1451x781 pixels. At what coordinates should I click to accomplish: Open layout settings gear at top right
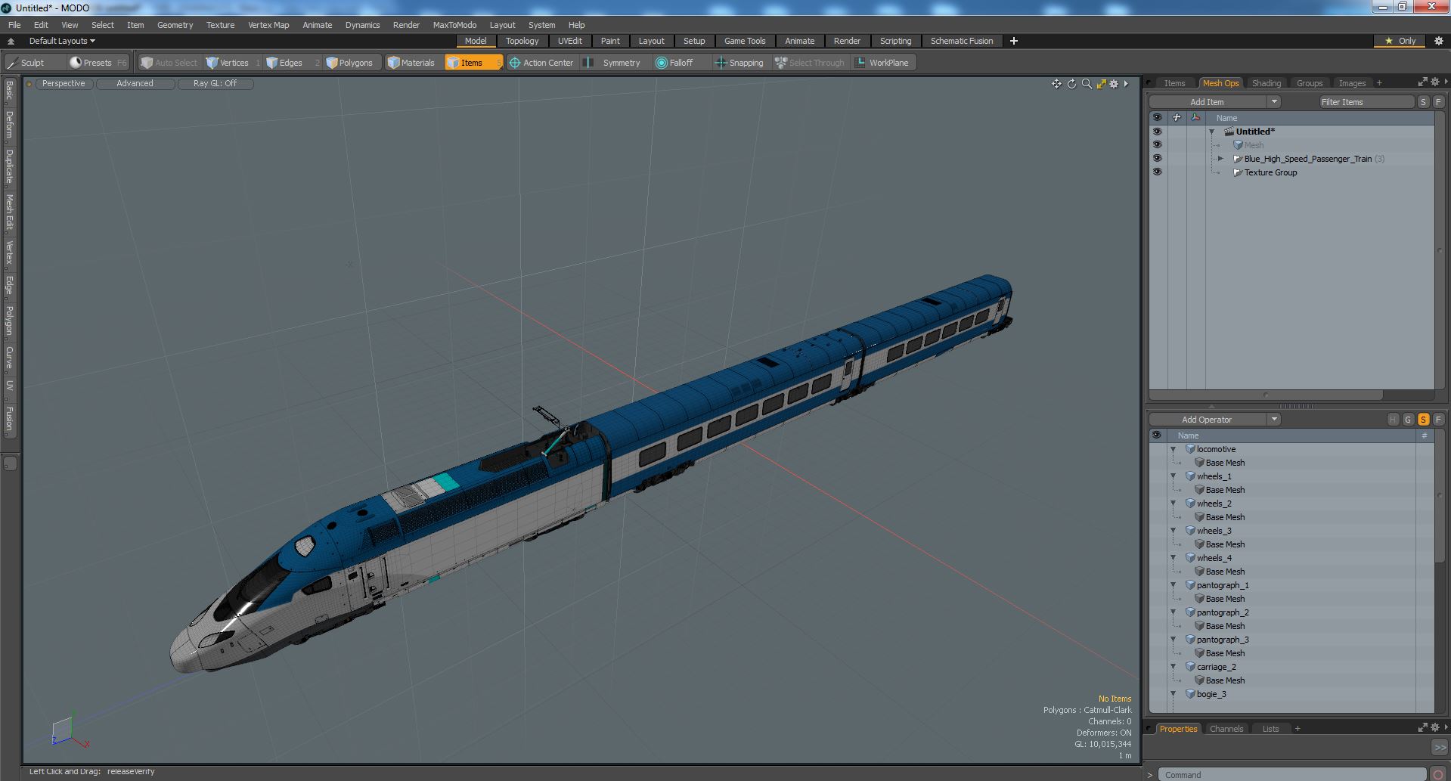(x=1438, y=41)
